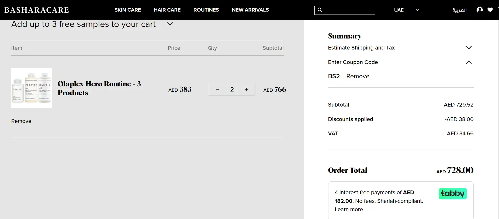
Task: Open the Skin Care menu
Action: (127, 10)
